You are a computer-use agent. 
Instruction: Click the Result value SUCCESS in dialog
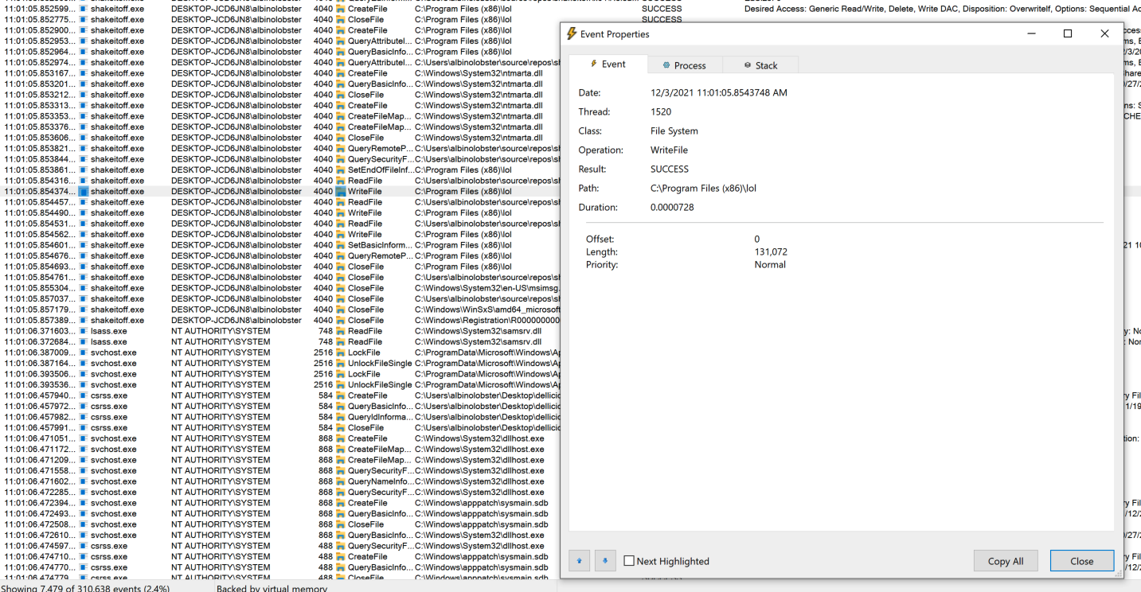(x=669, y=169)
